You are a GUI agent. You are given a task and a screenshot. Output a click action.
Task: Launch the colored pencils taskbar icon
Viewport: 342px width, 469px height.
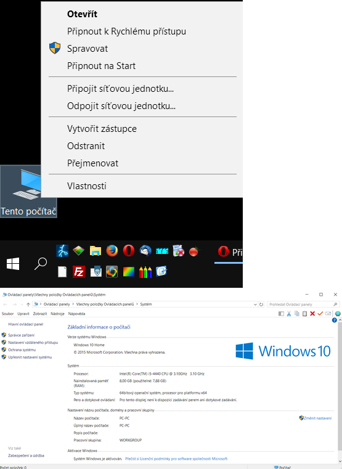pyautogui.click(x=145, y=272)
